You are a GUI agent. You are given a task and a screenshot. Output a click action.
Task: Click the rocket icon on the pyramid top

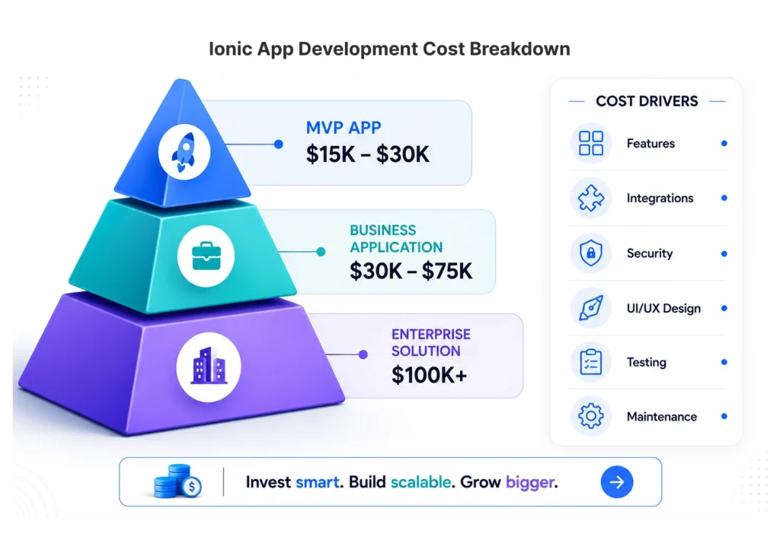point(184,151)
